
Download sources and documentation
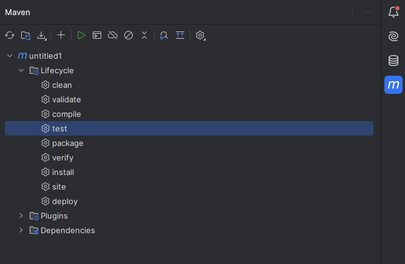42,36
